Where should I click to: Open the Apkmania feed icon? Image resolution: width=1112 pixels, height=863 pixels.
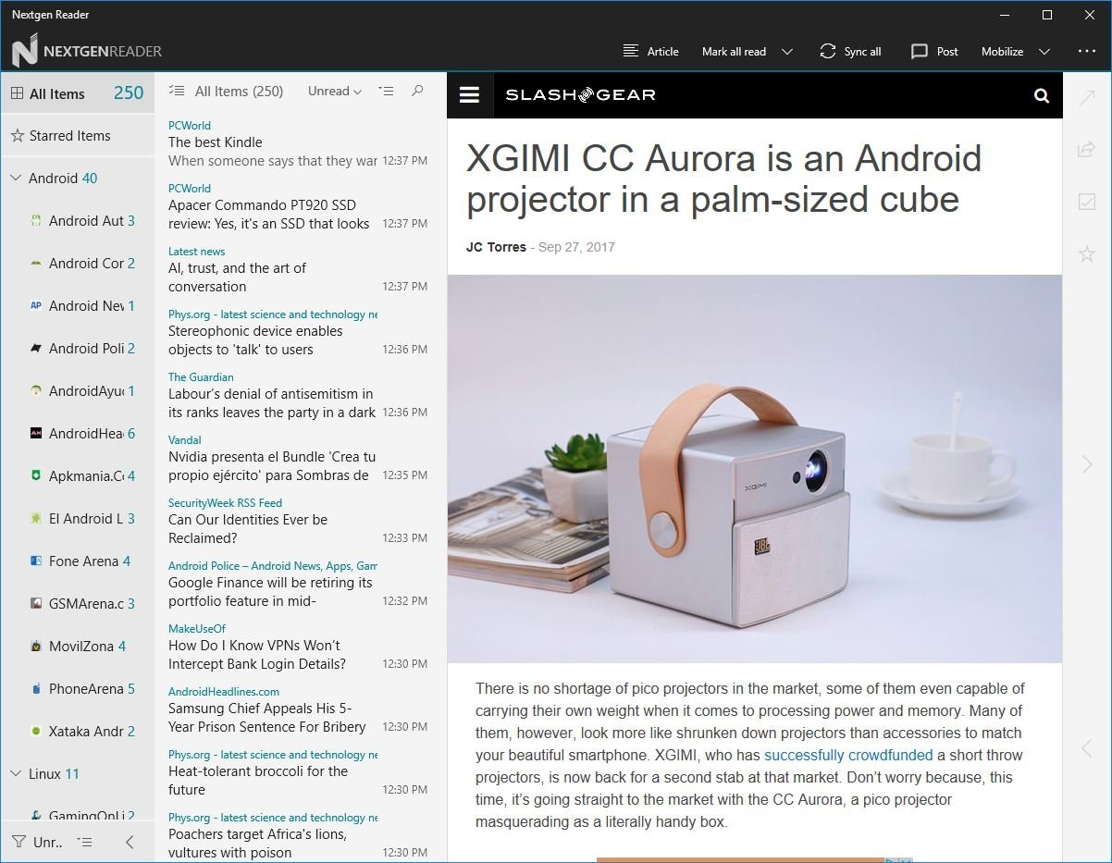point(36,476)
